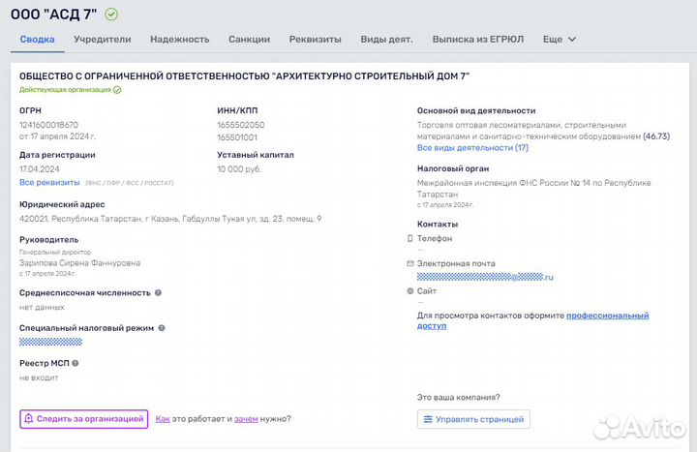Click the website icon next to Сайт
Screen dimensions: 697x452
coord(410,290)
